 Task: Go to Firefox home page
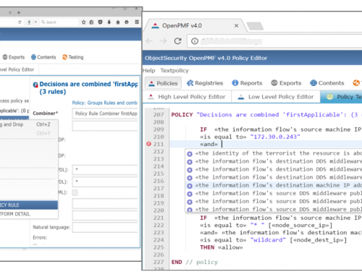(x=118, y=22)
